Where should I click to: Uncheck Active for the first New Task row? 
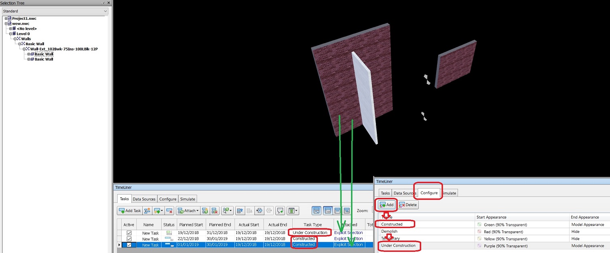128,232
